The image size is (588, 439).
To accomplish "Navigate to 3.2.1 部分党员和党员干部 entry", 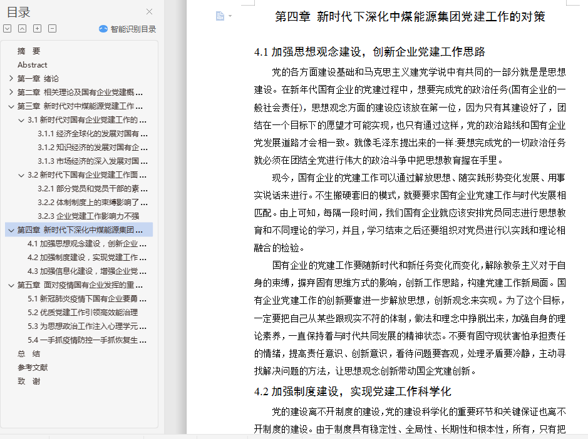I will (x=93, y=188).
